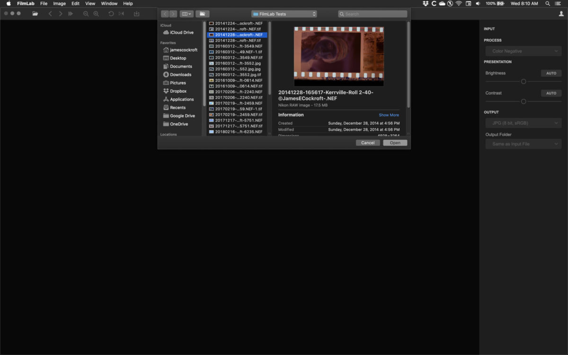
Task: Click the flip horizontal icon
Action: (122, 14)
